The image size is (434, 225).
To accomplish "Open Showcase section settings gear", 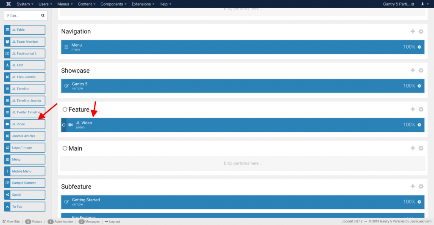I will 421,70.
